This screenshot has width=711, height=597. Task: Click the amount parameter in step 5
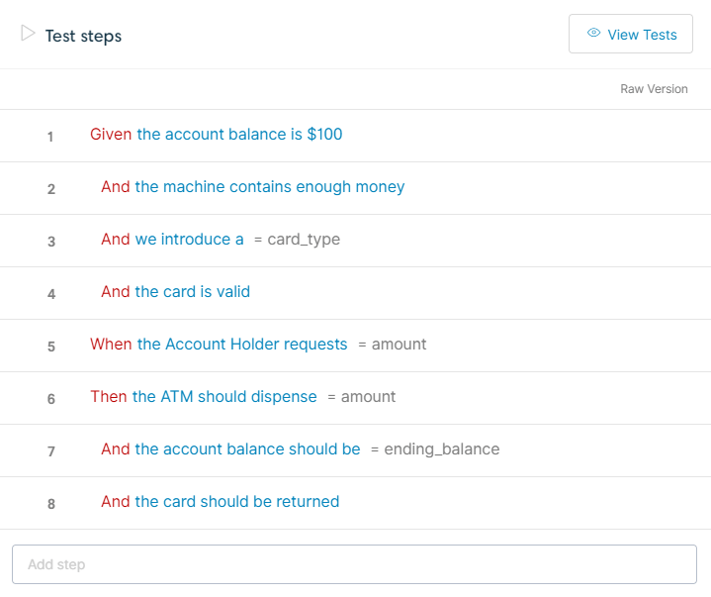click(x=399, y=344)
